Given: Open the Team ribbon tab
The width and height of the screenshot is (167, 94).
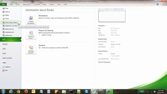Looking at the screenshot, I should pyautogui.click(x=65, y=4).
